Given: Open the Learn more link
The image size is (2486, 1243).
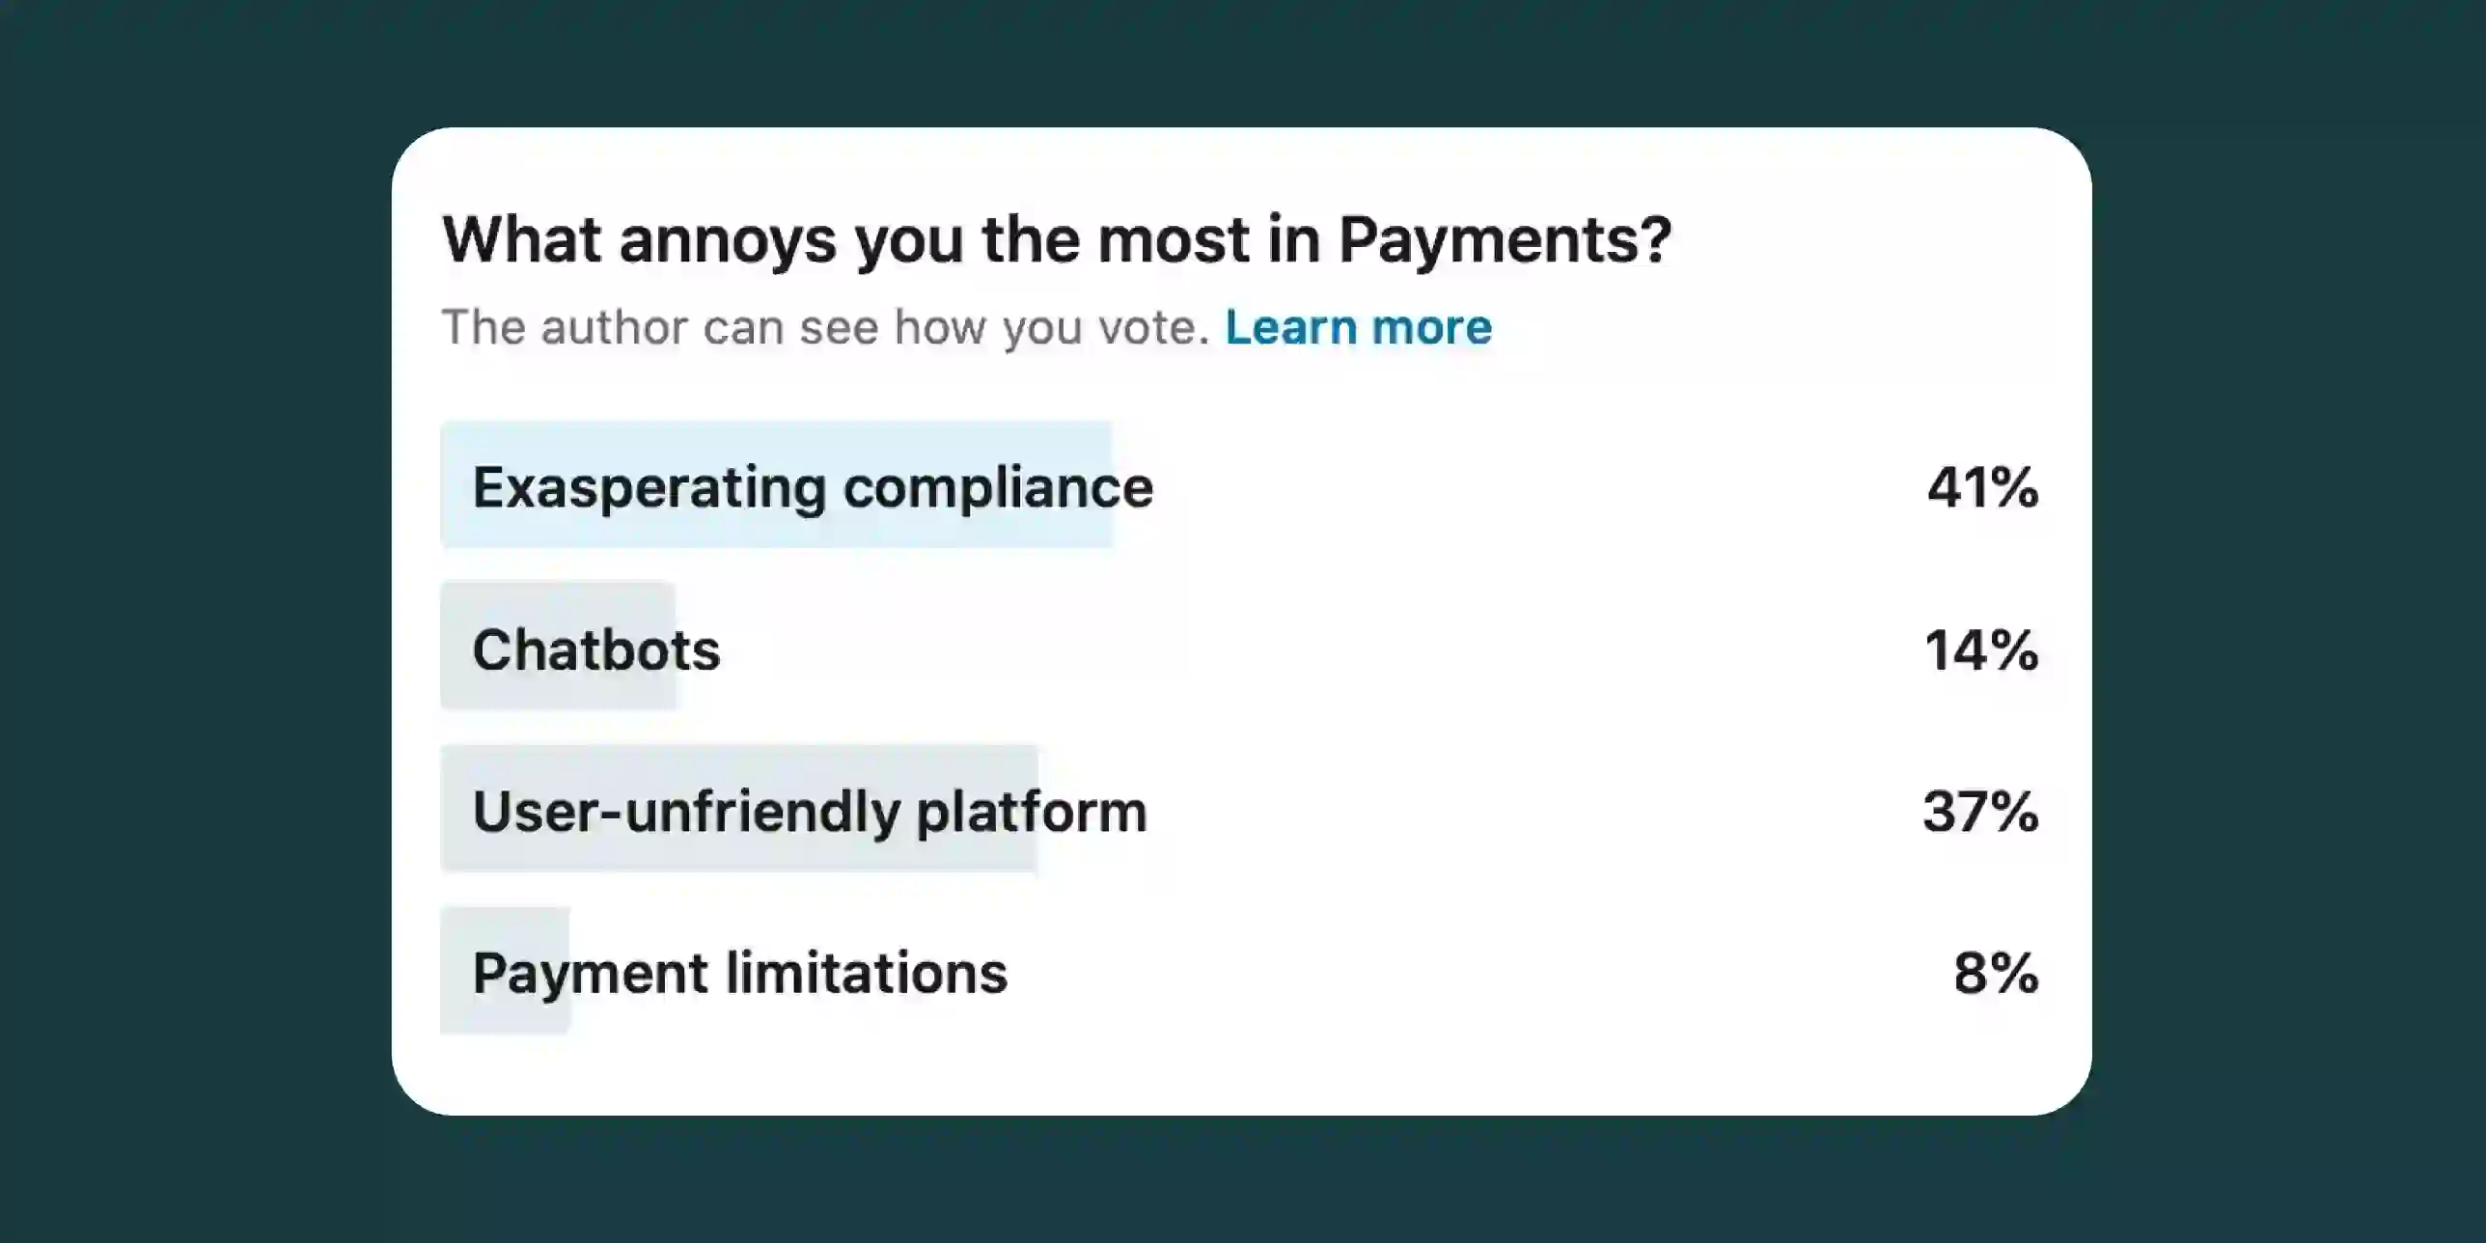Looking at the screenshot, I should pos(1359,327).
